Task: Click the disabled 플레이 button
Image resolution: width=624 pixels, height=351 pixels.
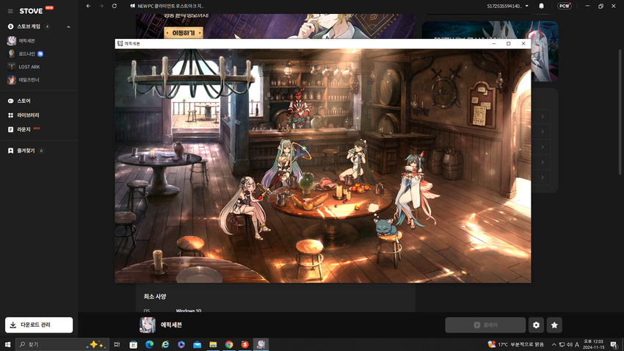Action: [485, 325]
